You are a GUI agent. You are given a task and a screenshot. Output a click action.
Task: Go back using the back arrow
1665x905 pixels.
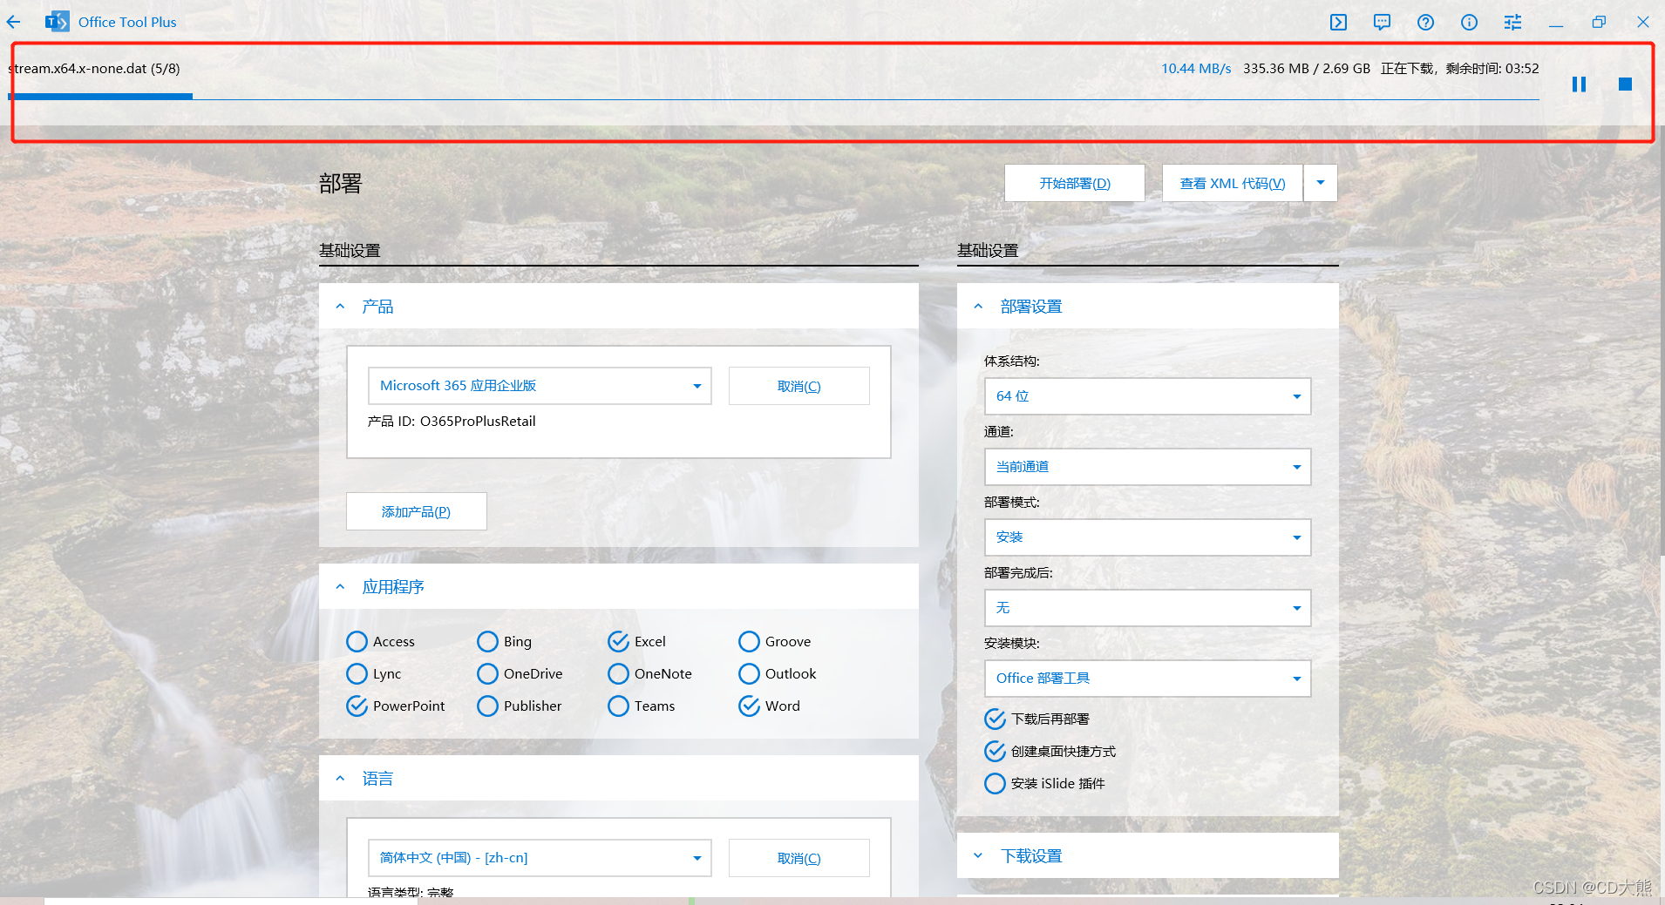(14, 22)
